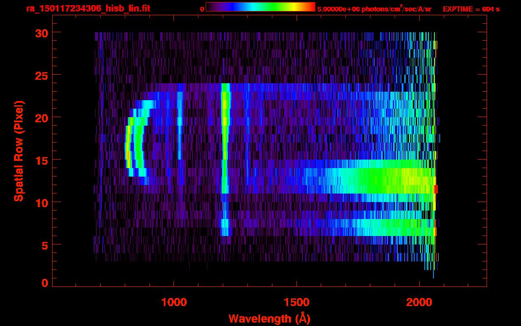Click the y-axis tick label 20
521x326 pixels.
(x=42, y=118)
